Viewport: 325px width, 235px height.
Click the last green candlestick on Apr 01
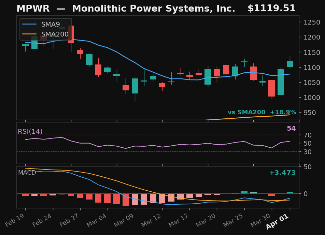[290, 64]
